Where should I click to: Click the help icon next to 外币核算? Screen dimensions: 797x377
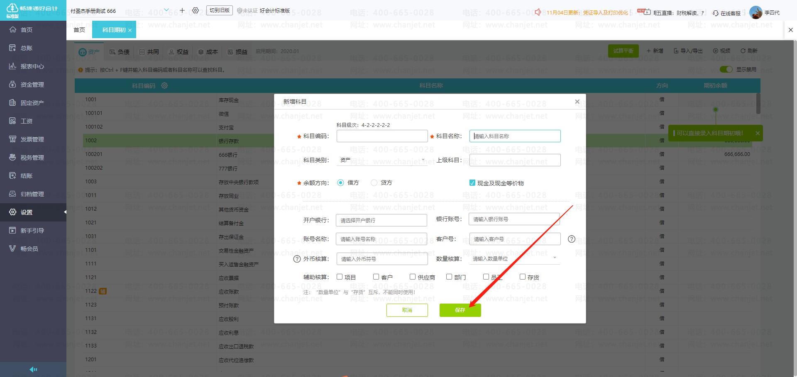[297, 259]
